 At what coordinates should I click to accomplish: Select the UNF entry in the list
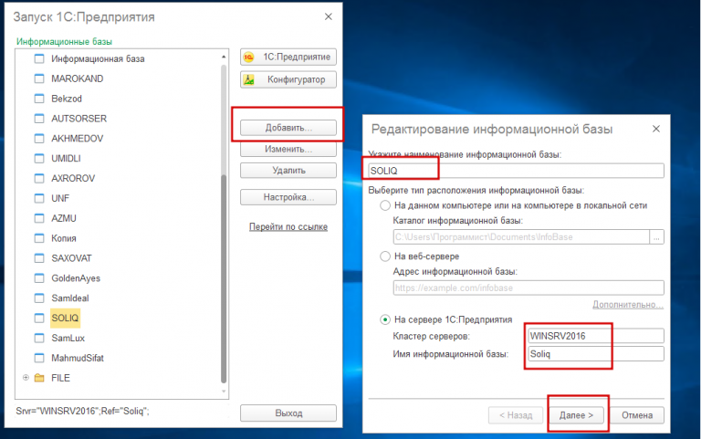[60, 198]
